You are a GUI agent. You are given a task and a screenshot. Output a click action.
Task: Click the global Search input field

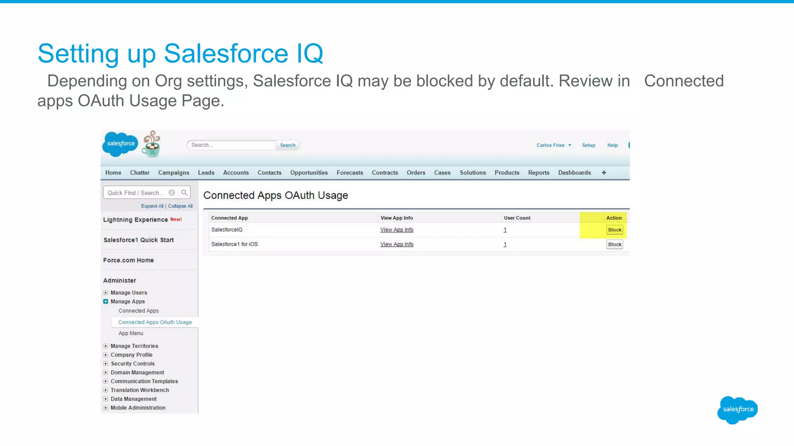[x=232, y=145]
